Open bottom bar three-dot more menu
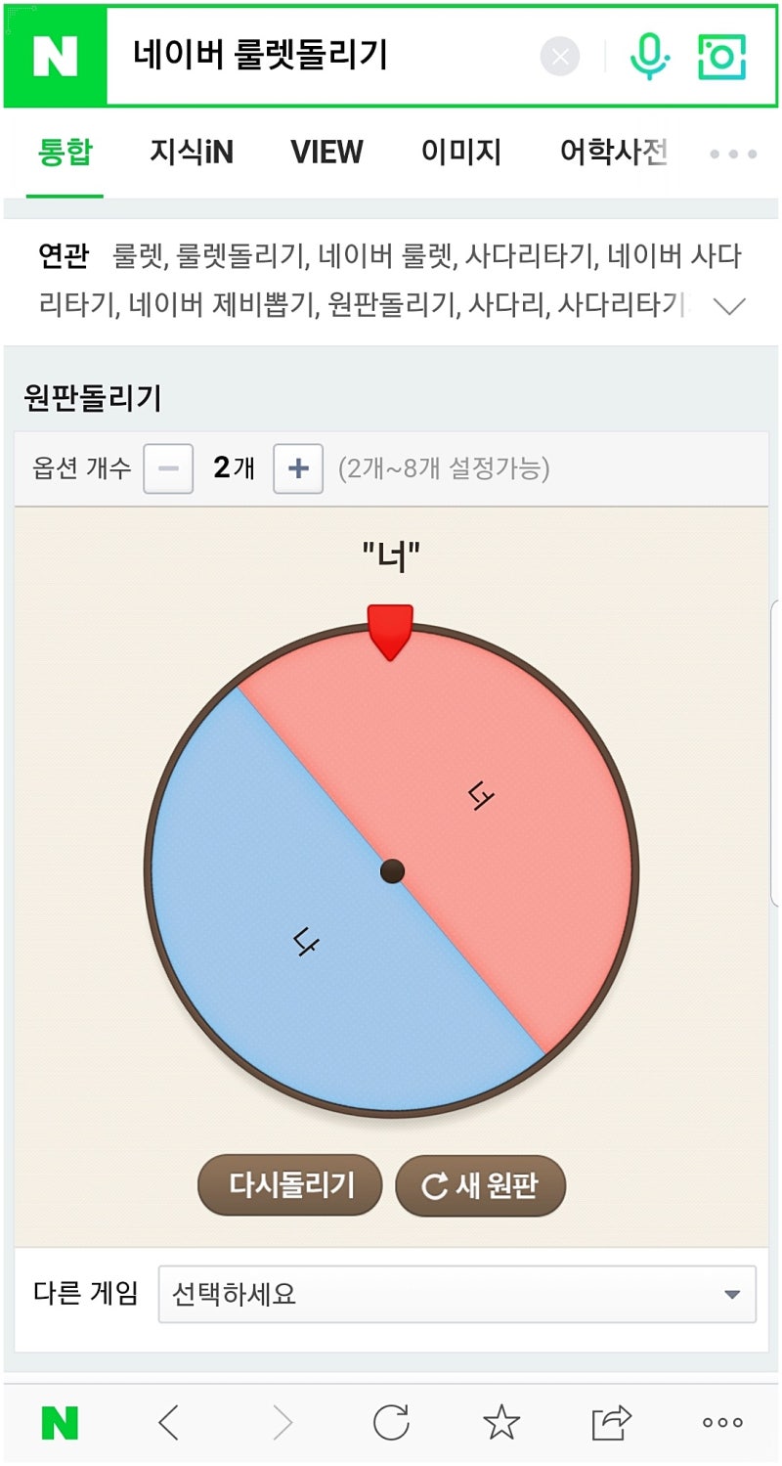 click(723, 1423)
